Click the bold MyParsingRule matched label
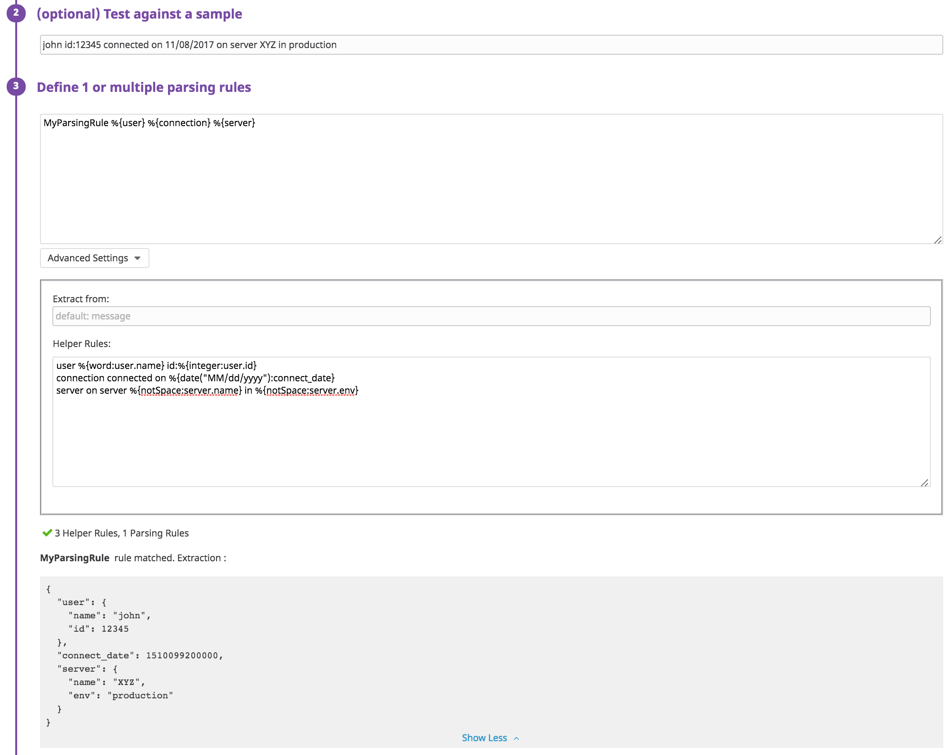This screenshot has height=755, width=949. (x=75, y=558)
